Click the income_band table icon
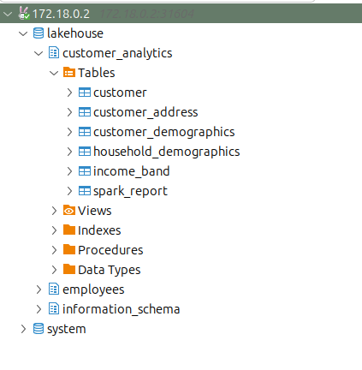The image size is (362, 370). click(x=85, y=171)
